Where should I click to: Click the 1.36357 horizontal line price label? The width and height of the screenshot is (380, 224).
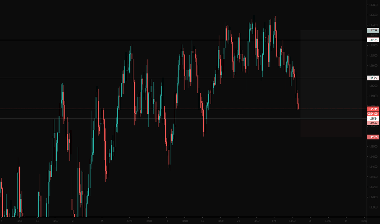click(373, 78)
